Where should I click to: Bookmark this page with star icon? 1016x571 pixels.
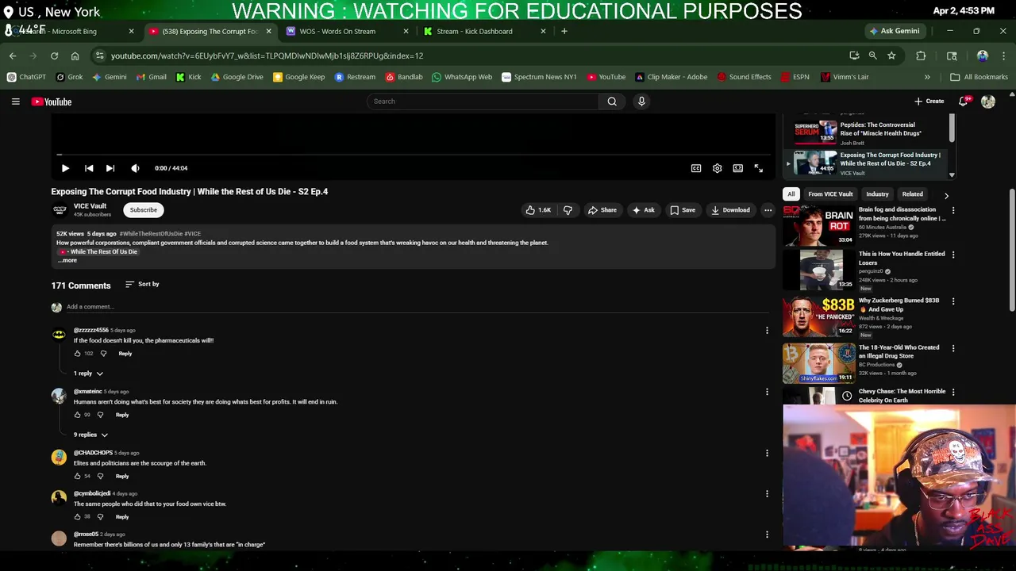coord(891,56)
